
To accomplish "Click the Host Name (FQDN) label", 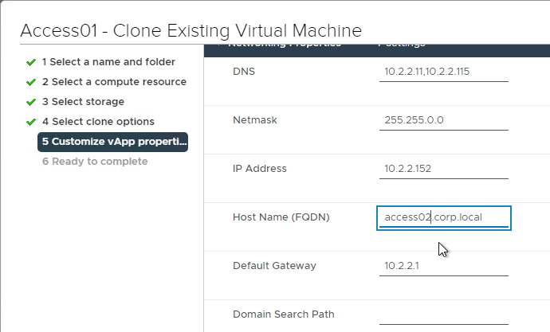I will (281, 217).
